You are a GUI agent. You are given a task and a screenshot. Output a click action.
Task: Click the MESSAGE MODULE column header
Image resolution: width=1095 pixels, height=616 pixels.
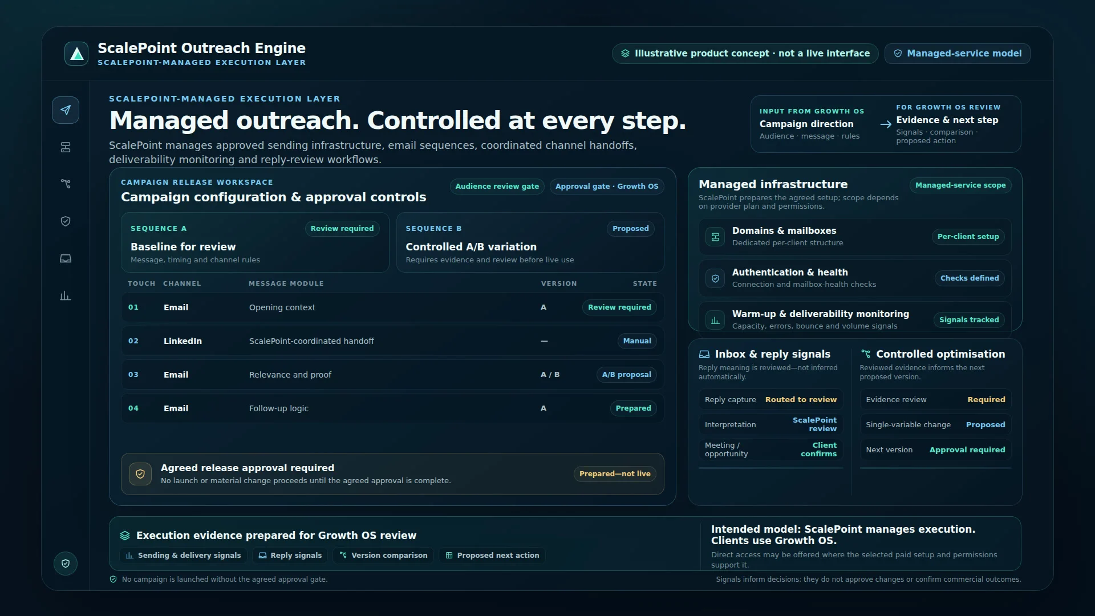point(286,283)
